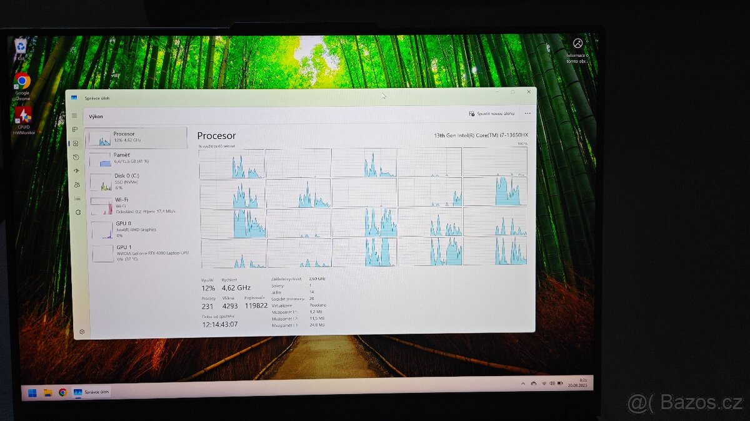Open the Details list icon in sidebar

(x=77, y=198)
